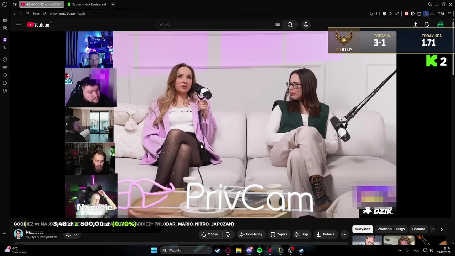The height and width of the screenshot is (256, 455).
Task: Search tabs with top-right magnifier
Action: click(430, 4)
